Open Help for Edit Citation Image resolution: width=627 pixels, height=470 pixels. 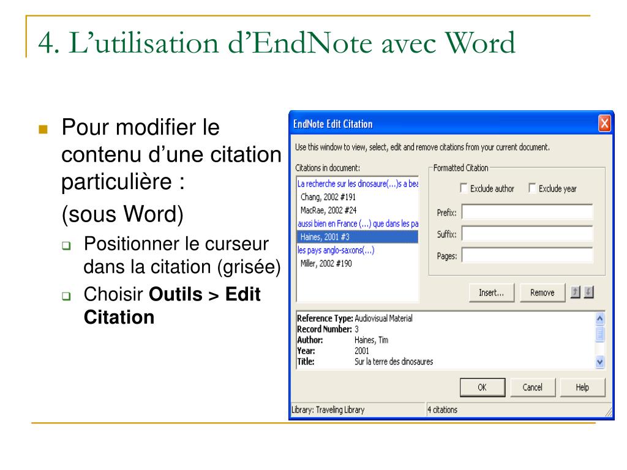583,387
